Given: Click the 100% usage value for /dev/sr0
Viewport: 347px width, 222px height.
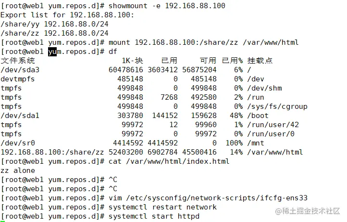Looking at the screenshot, I should click(233, 143).
